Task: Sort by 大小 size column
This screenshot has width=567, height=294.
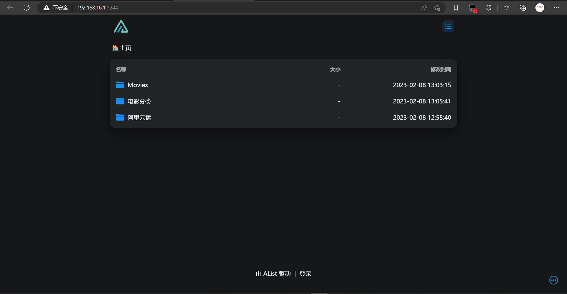Action: (x=335, y=69)
